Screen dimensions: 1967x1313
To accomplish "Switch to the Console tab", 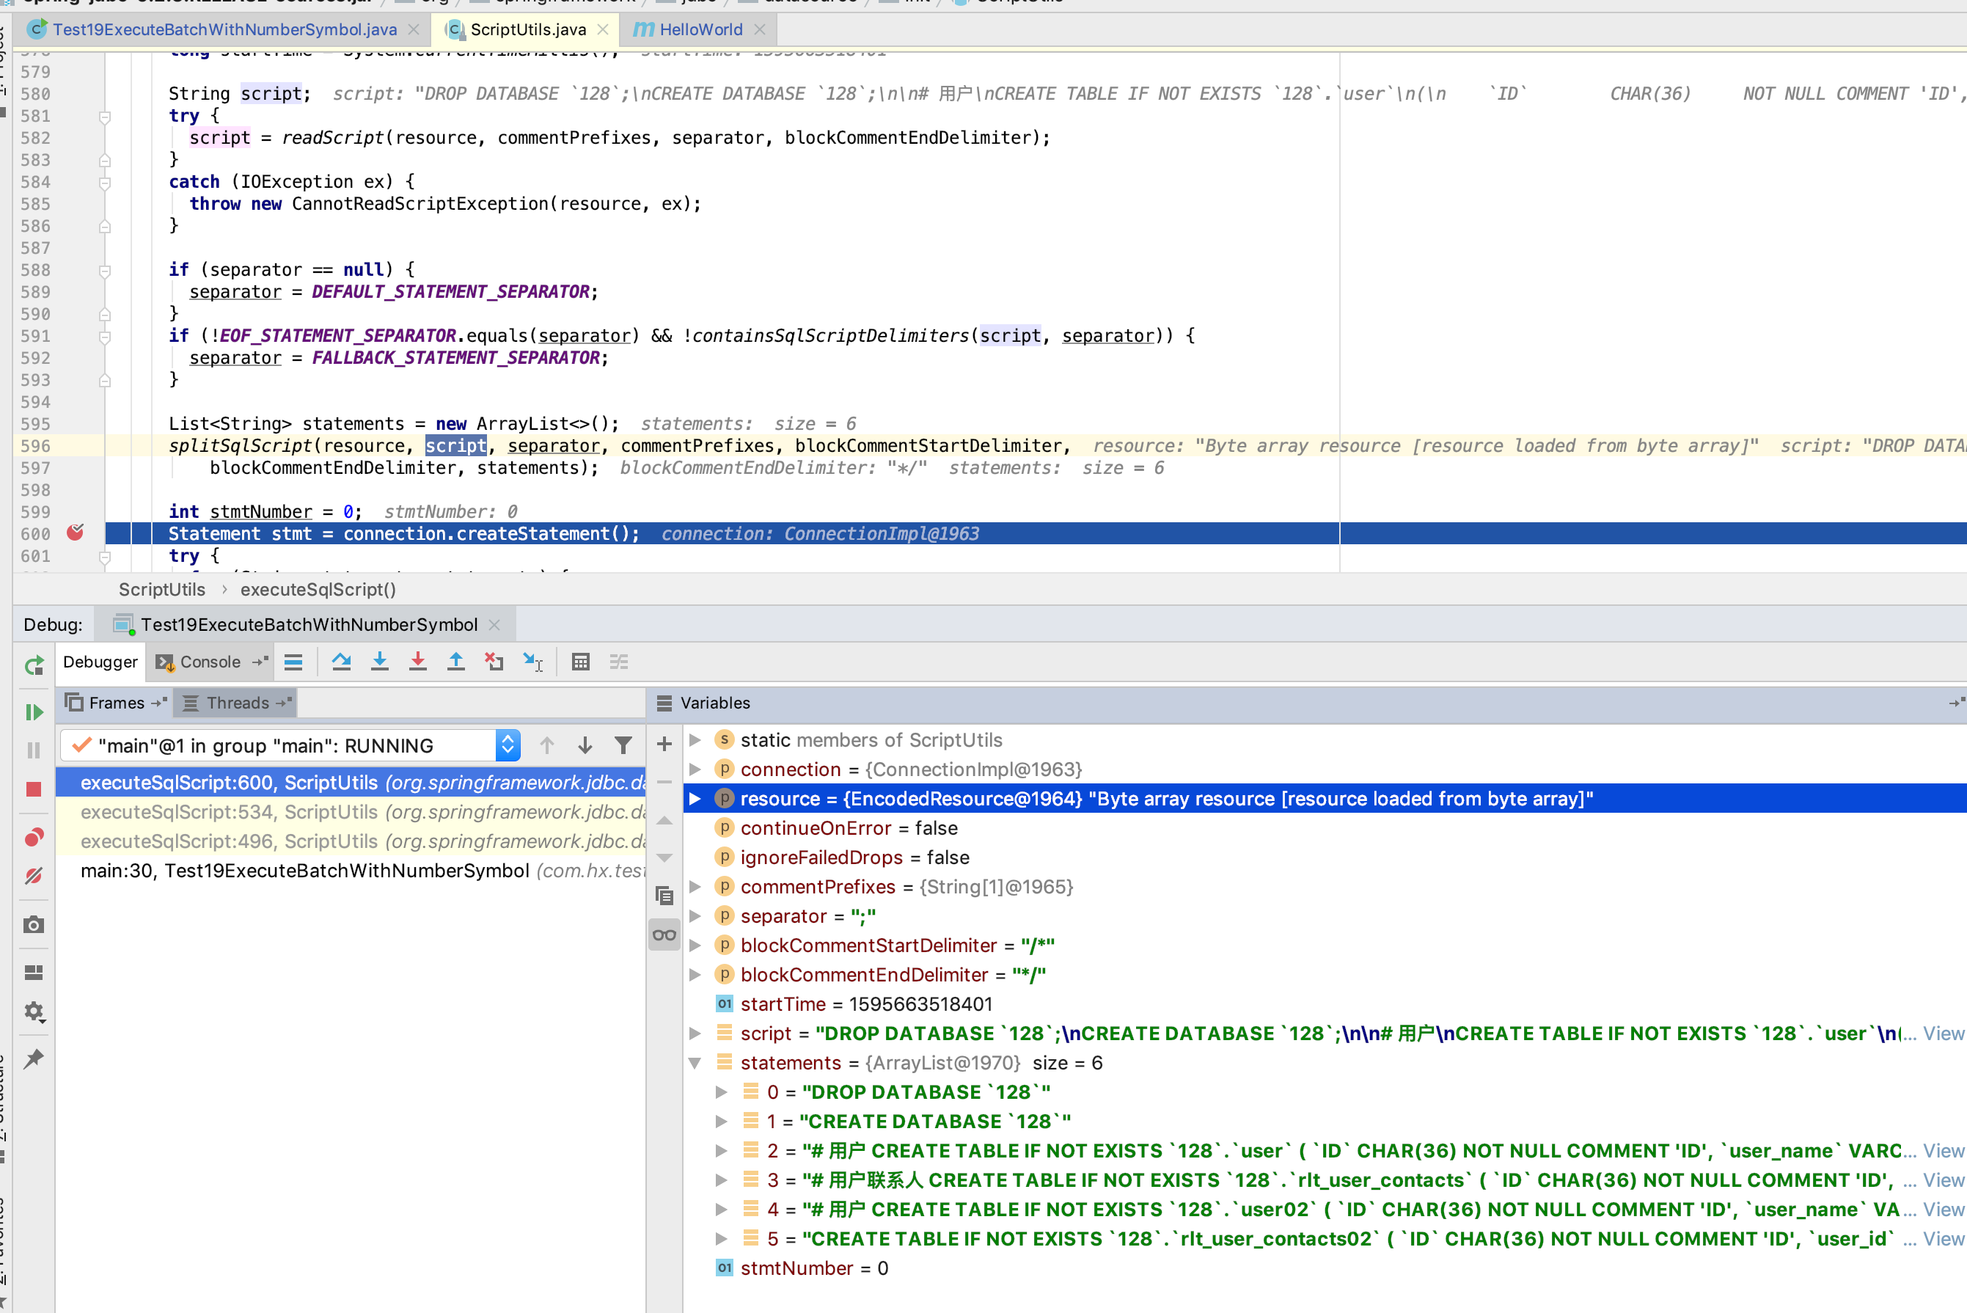I will click(x=209, y=662).
